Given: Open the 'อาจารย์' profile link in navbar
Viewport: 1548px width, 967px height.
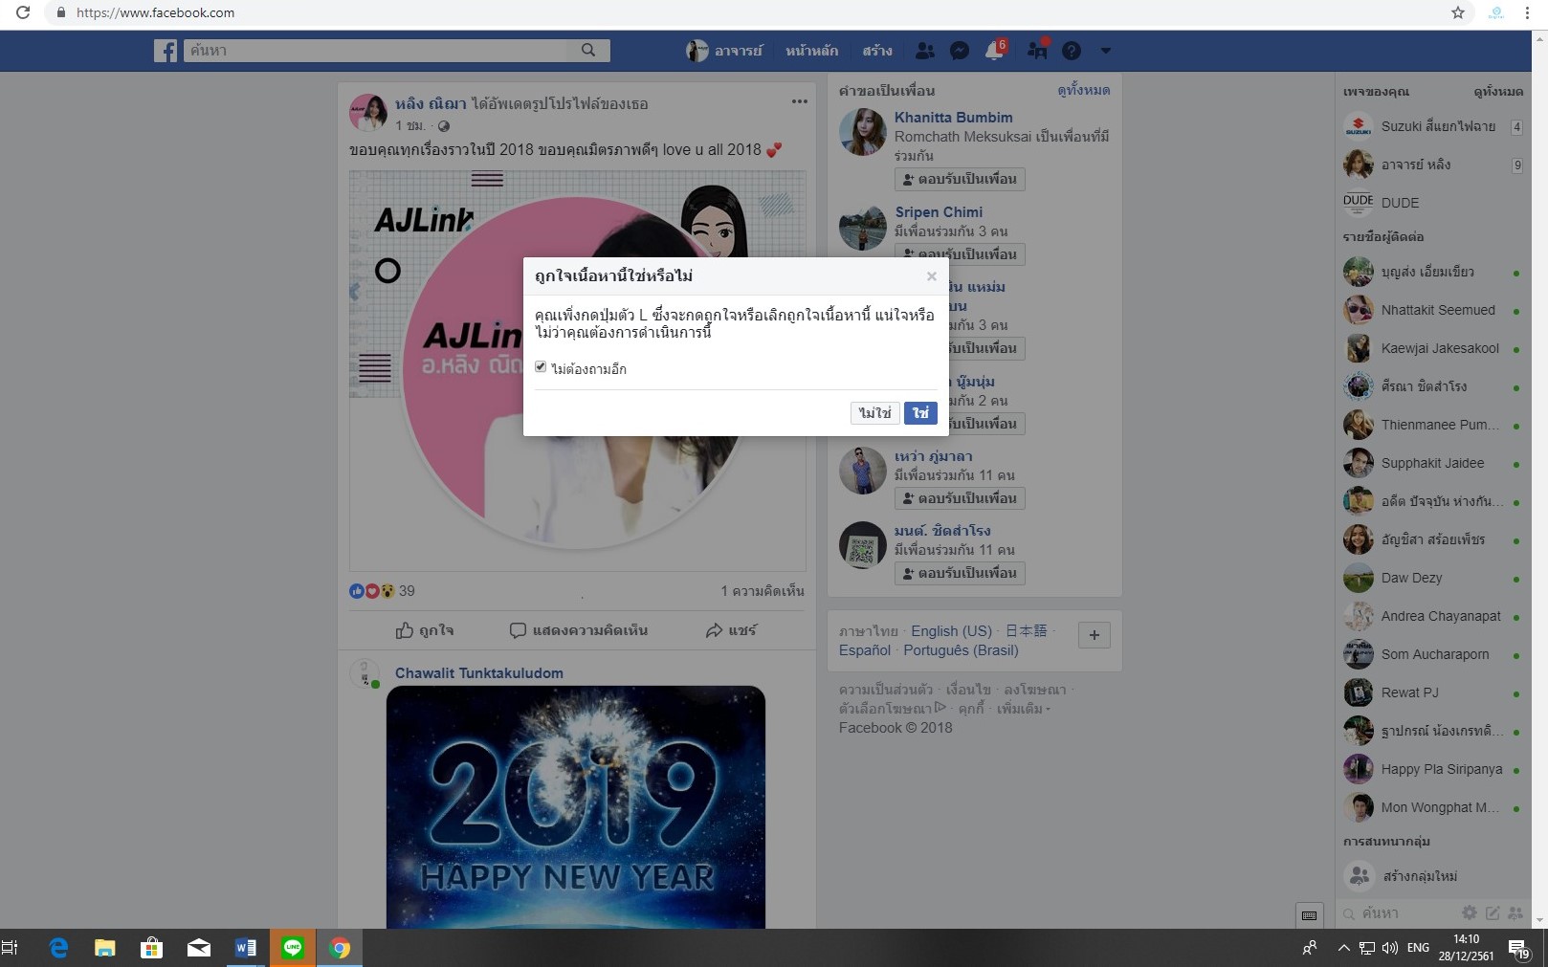Looking at the screenshot, I should [724, 51].
